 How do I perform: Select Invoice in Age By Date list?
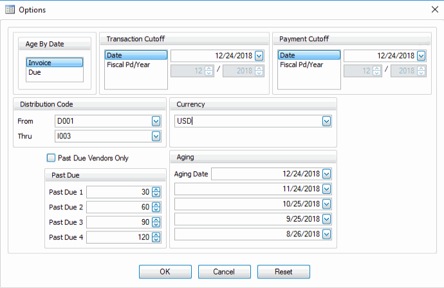point(54,63)
